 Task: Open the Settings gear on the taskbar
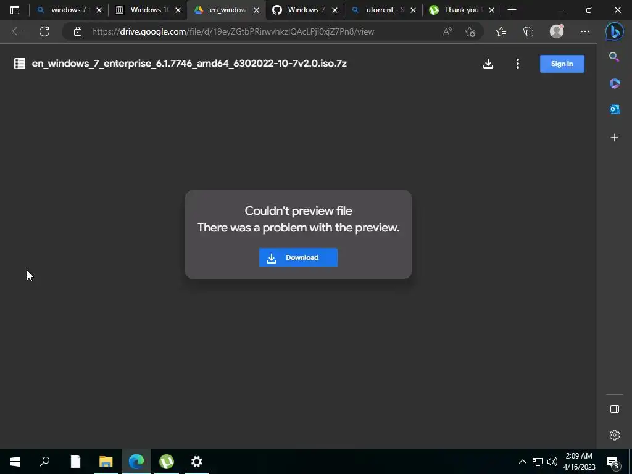pos(197,462)
